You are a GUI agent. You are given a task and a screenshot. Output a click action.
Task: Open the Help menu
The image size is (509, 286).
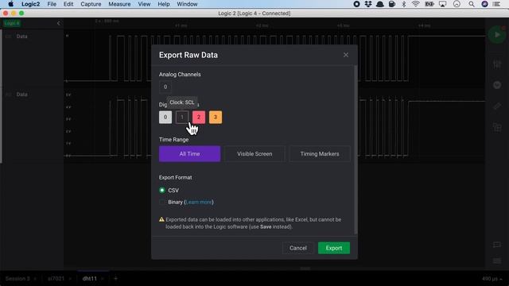pyautogui.click(x=164, y=4)
